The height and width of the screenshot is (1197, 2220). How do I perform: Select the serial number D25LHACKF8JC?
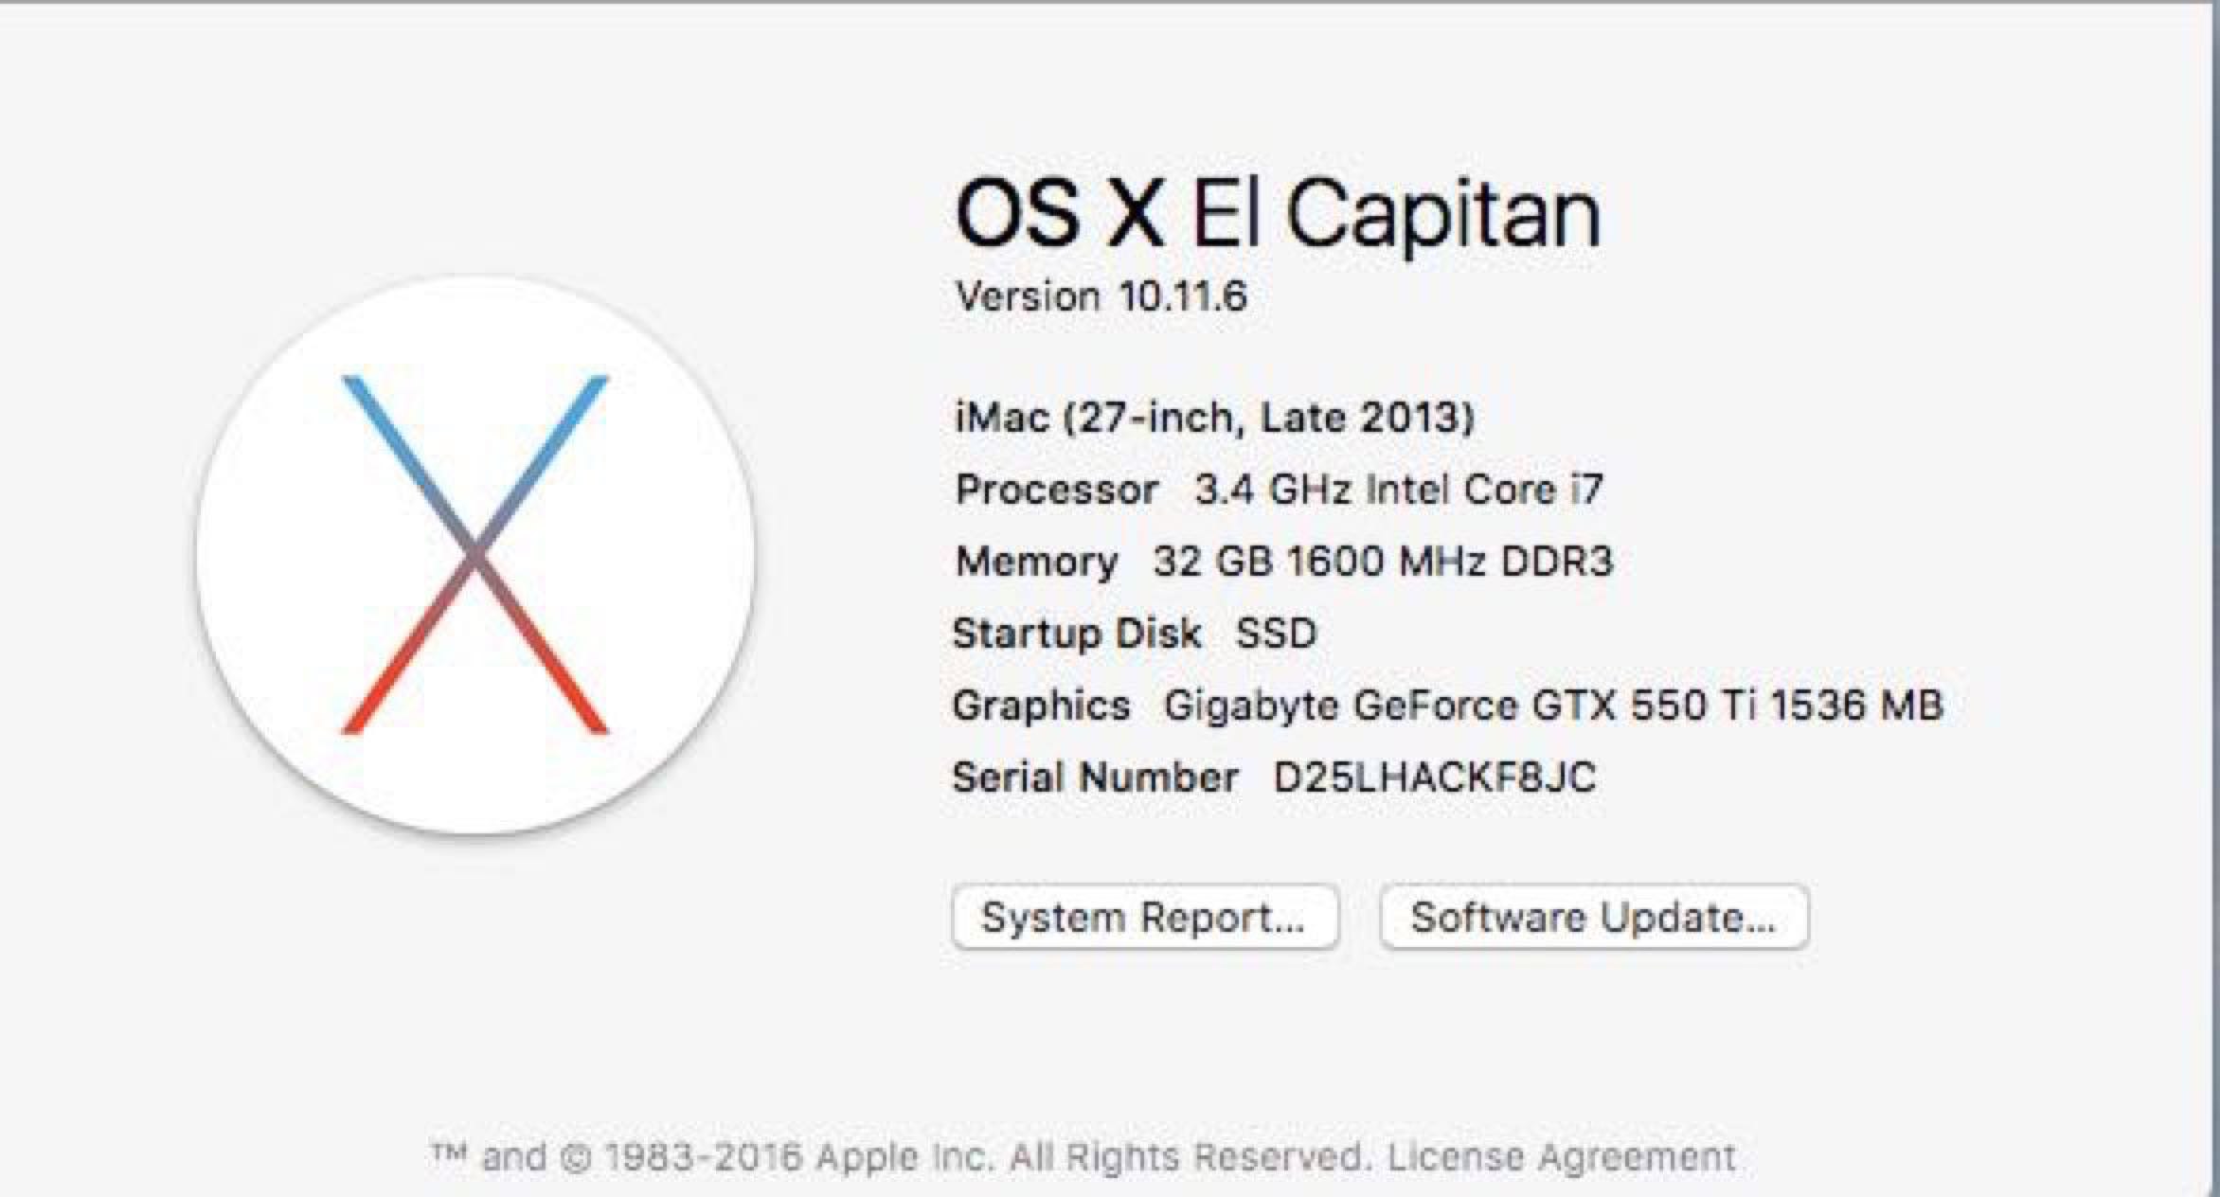tap(1435, 777)
